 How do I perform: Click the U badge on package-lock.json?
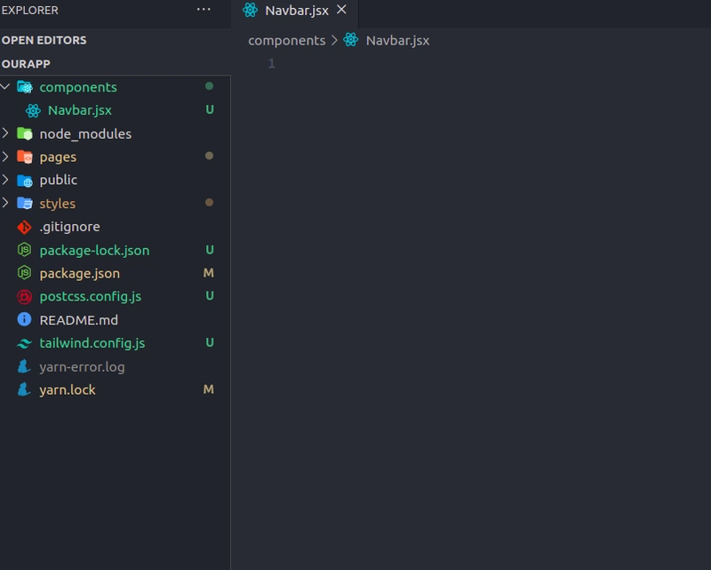tap(210, 250)
